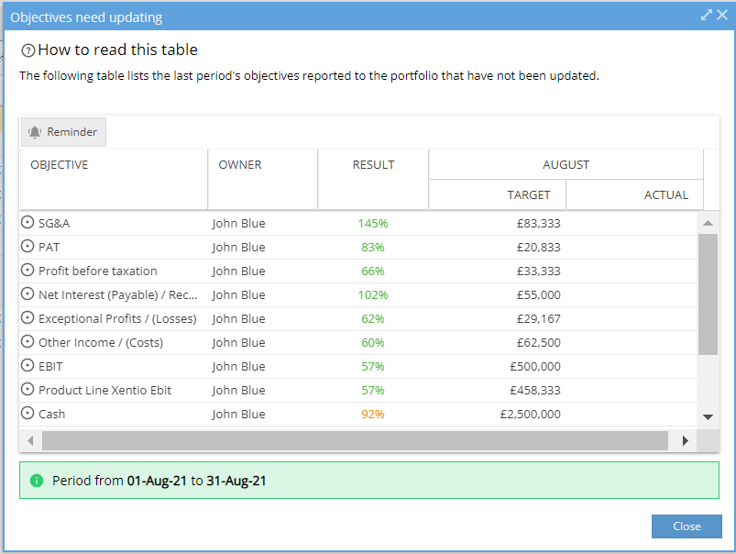This screenshot has height=554, width=736.
Task: Click the £33,333 target value
Action: pyautogui.click(x=539, y=271)
